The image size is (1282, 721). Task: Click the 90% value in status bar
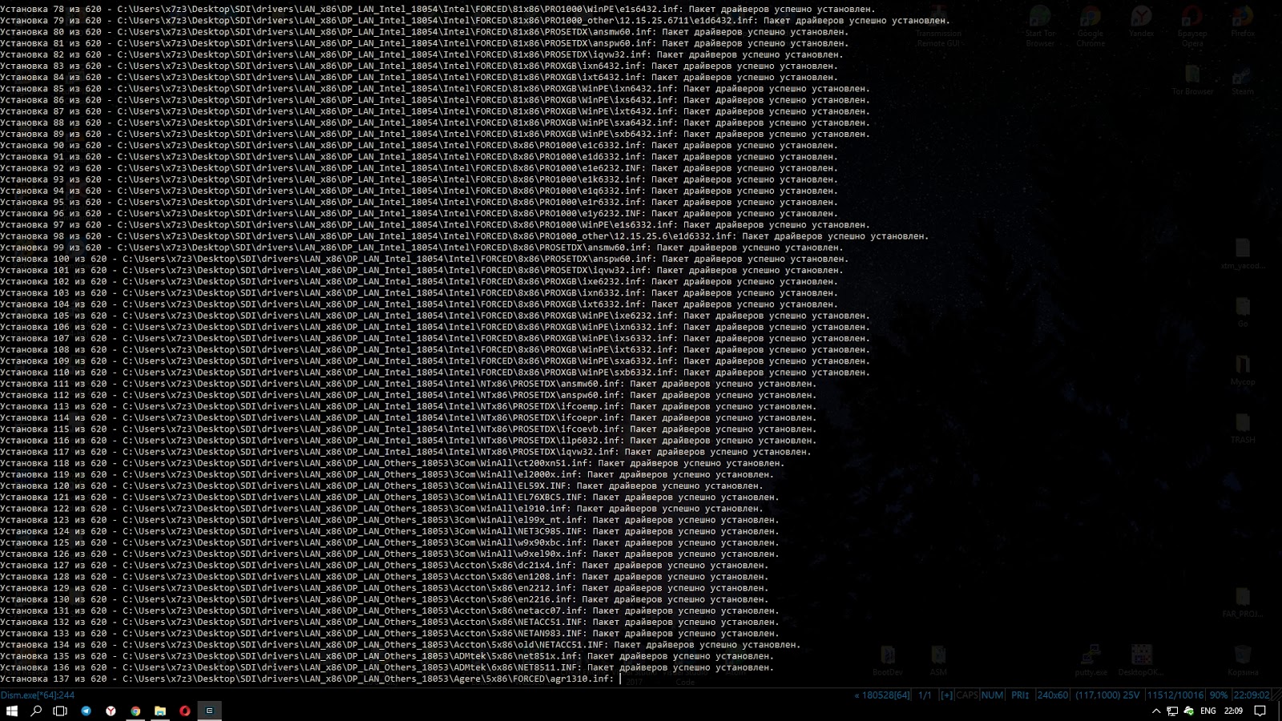(1219, 695)
